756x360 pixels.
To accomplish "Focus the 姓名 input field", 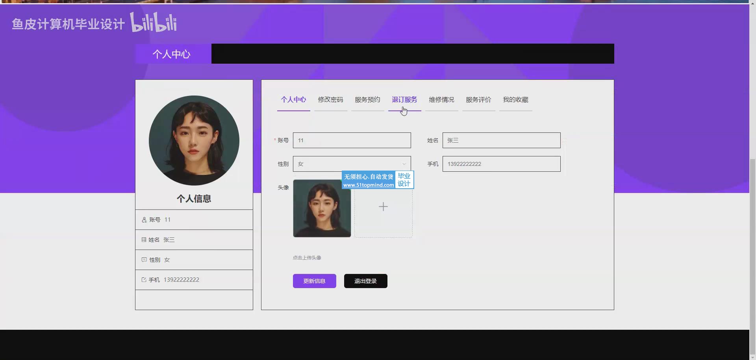I will tap(502, 140).
